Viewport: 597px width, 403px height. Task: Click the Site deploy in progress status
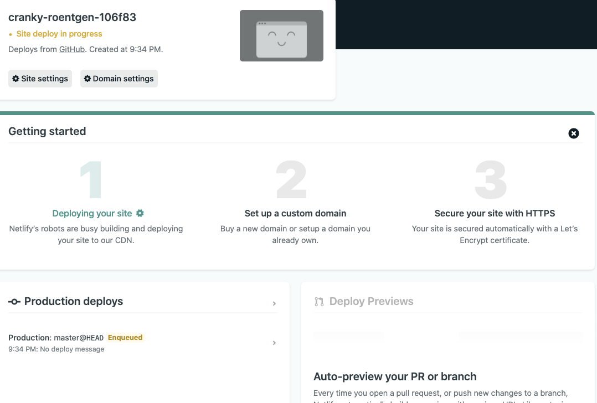pos(59,34)
